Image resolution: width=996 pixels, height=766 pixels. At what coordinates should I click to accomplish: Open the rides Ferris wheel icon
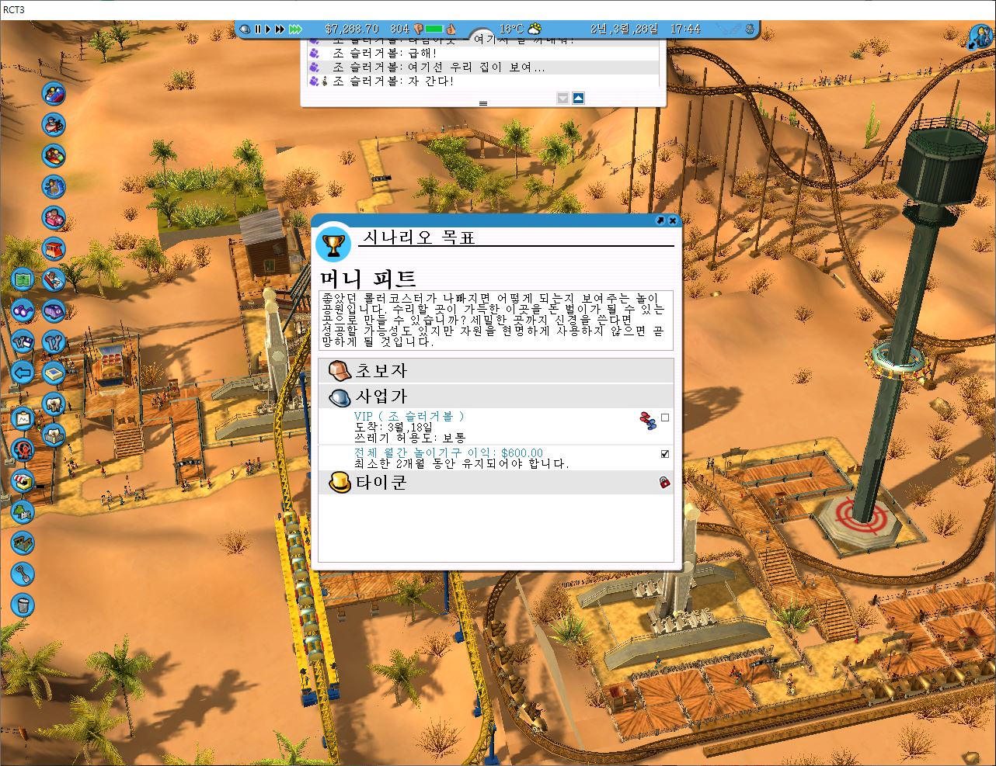click(x=23, y=450)
